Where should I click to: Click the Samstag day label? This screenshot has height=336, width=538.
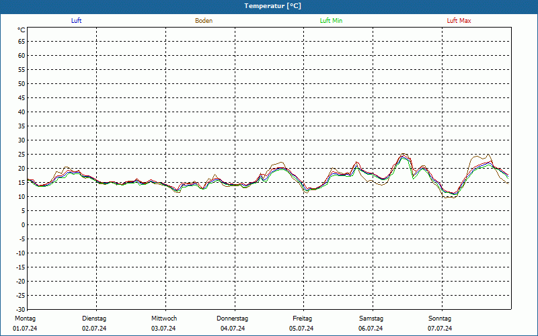(371, 319)
